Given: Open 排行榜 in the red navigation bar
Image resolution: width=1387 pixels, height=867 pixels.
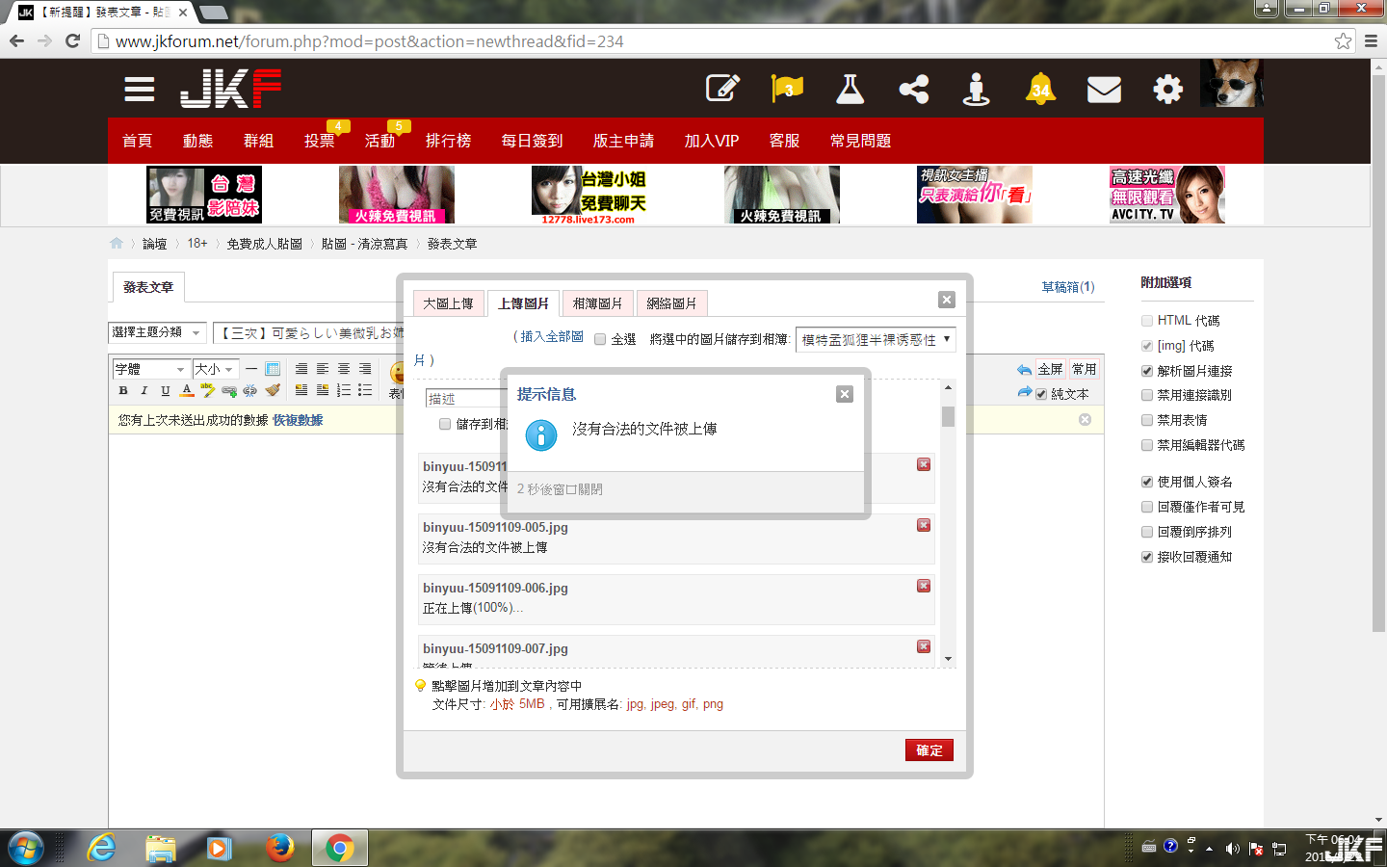Looking at the screenshot, I should (448, 141).
